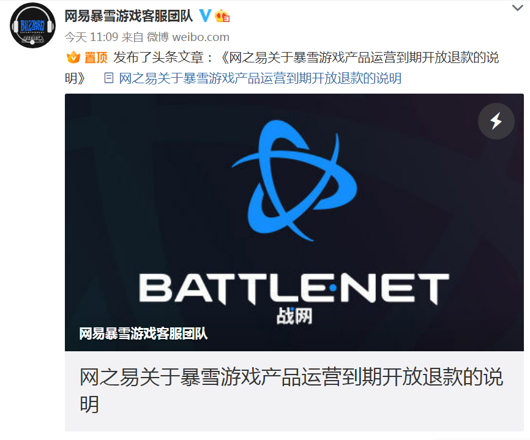Open the article card headline below image
Viewport: 530px width, 440px height.
click(x=291, y=390)
